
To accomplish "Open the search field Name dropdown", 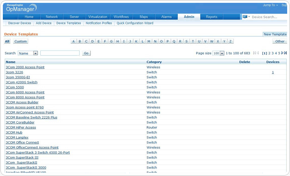I will 28,53.
